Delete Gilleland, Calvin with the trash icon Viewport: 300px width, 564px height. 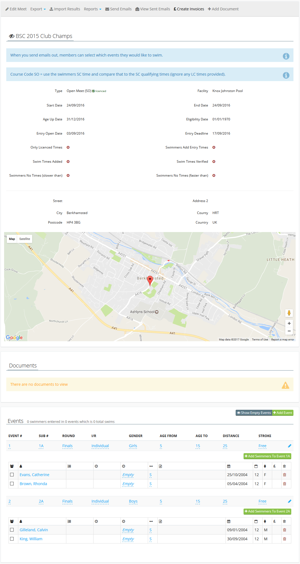click(x=284, y=530)
